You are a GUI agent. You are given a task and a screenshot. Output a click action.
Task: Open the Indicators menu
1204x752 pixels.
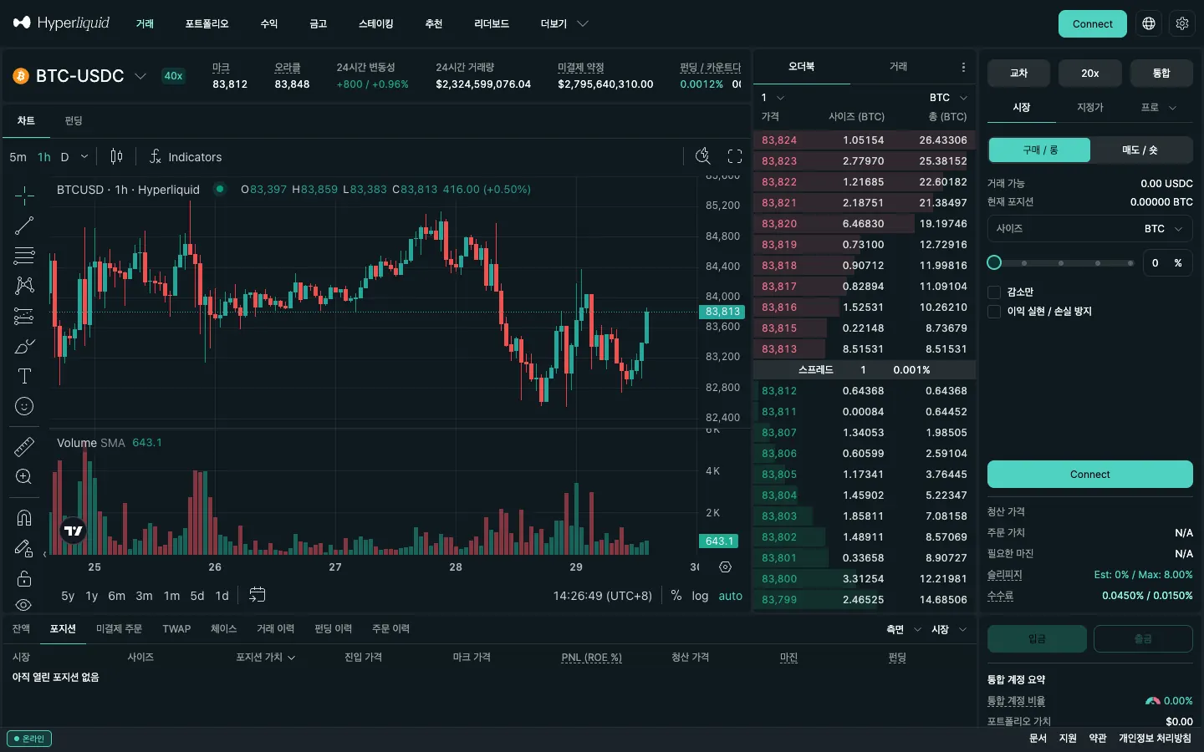point(186,156)
